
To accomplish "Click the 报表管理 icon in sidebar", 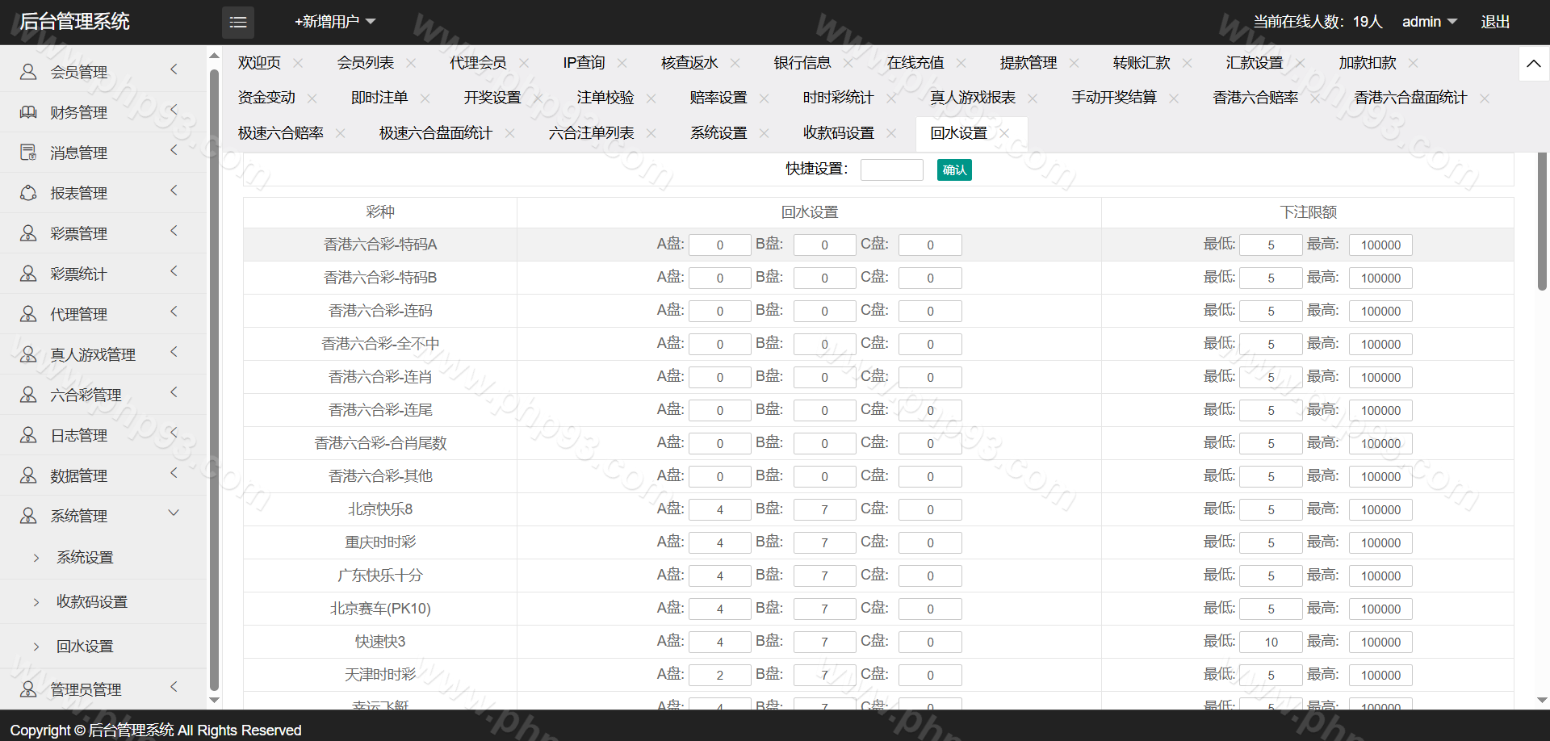I will click(x=28, y=193).
